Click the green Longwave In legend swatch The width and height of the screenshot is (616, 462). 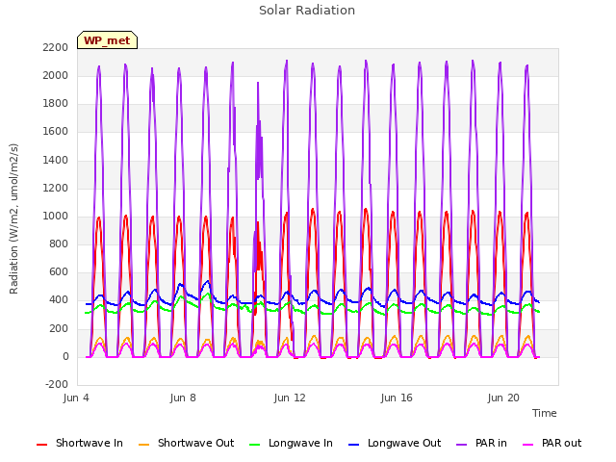click(x=254, y=445)
